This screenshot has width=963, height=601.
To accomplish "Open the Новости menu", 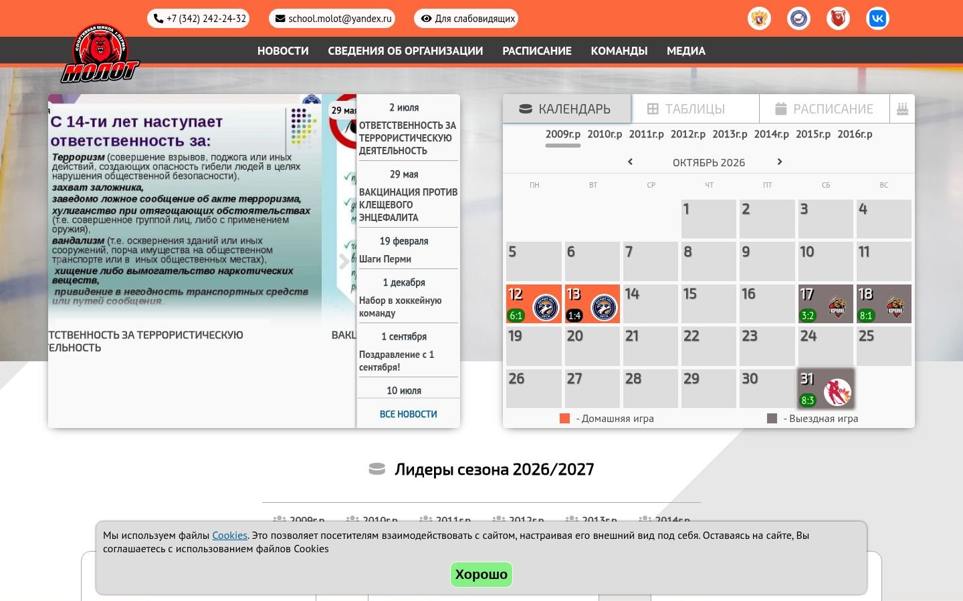I will click(283, 51).
